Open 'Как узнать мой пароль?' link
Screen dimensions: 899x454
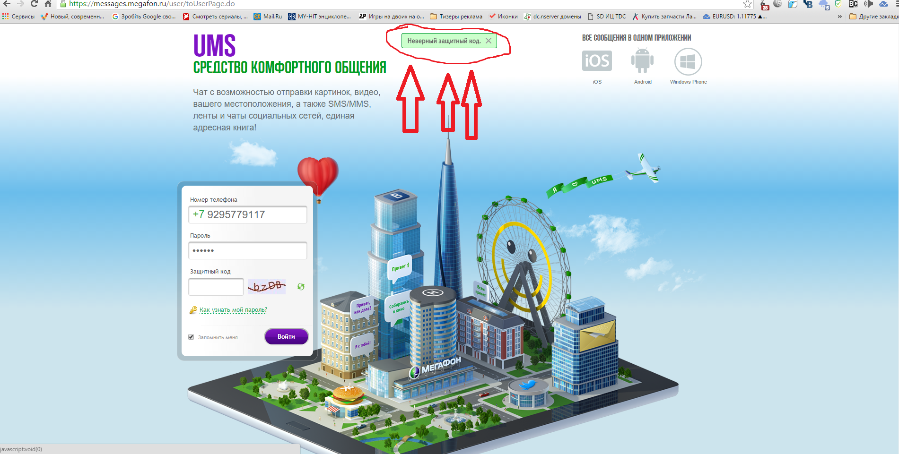click(233, 310)
